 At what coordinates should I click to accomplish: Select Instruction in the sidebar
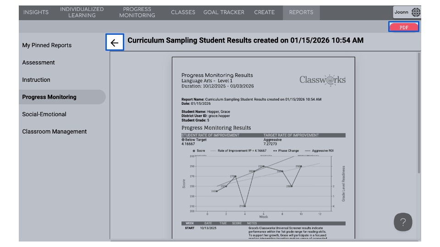tap(36, 80)
